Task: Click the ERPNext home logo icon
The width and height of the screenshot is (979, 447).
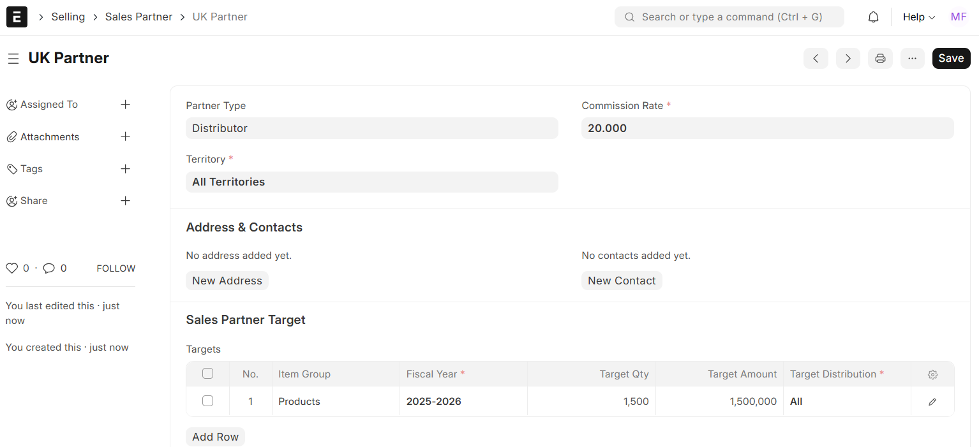Action: tap(17, 17)
